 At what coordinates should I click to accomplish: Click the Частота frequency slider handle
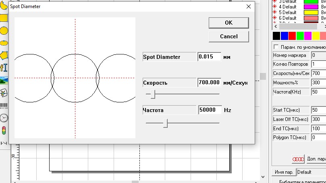coord(165,123)
